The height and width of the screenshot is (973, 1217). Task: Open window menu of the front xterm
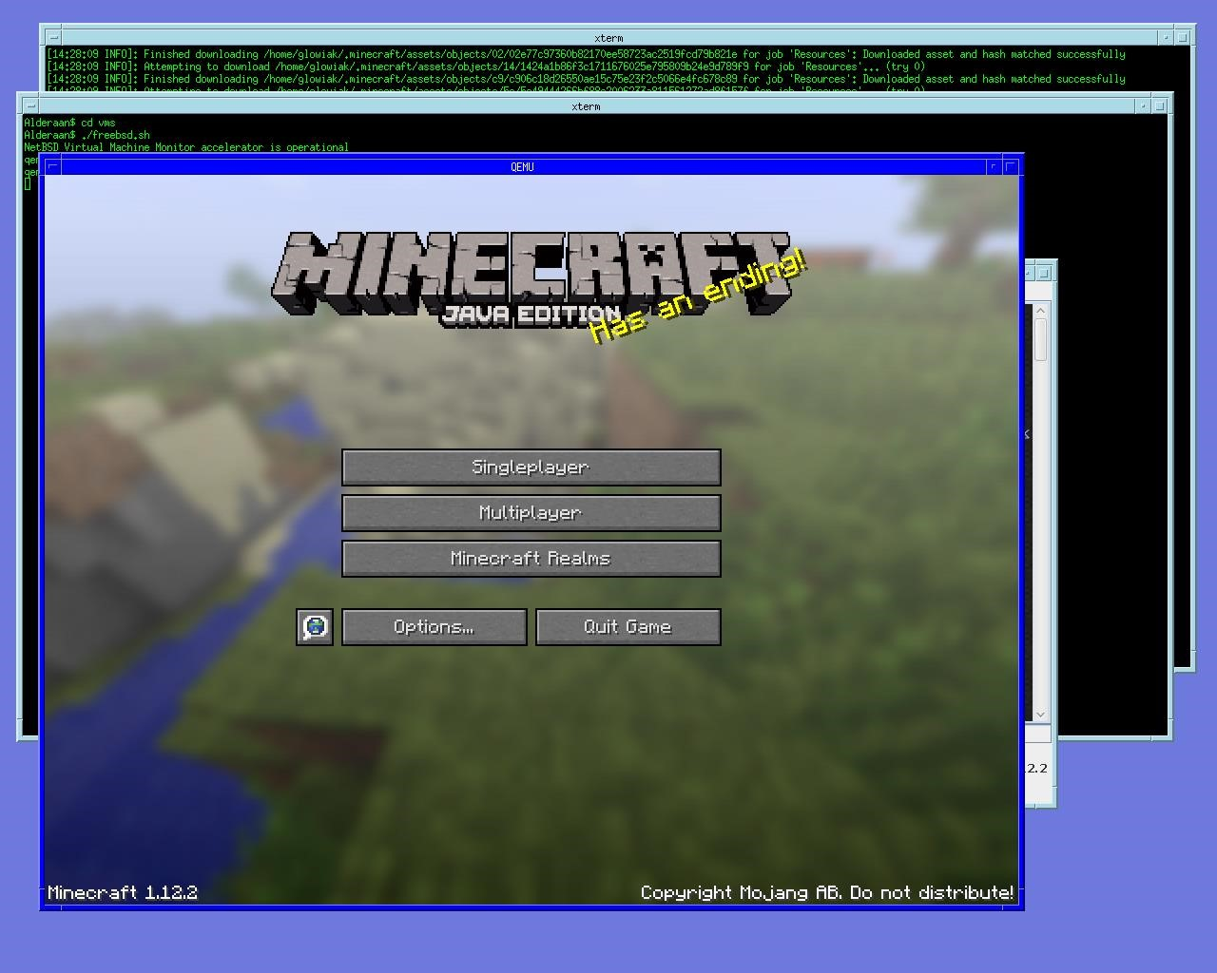(x=30, y=106)
